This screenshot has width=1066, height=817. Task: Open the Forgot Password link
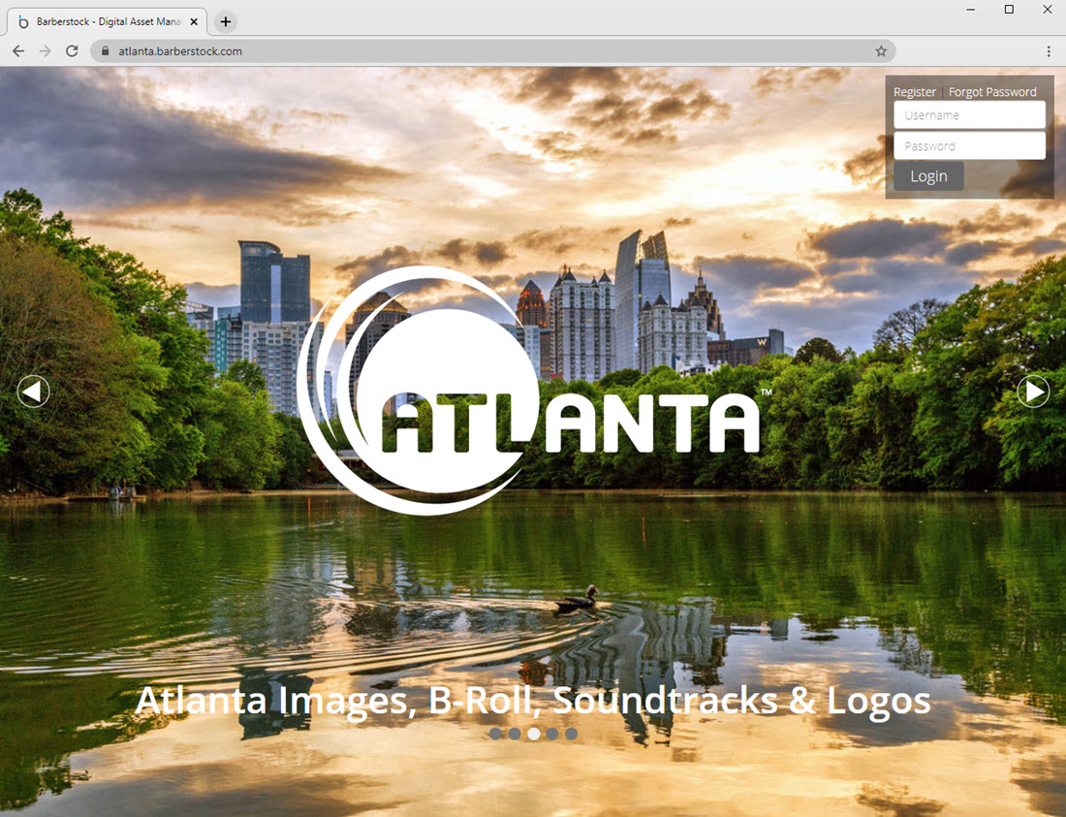(x=992, y=92)
